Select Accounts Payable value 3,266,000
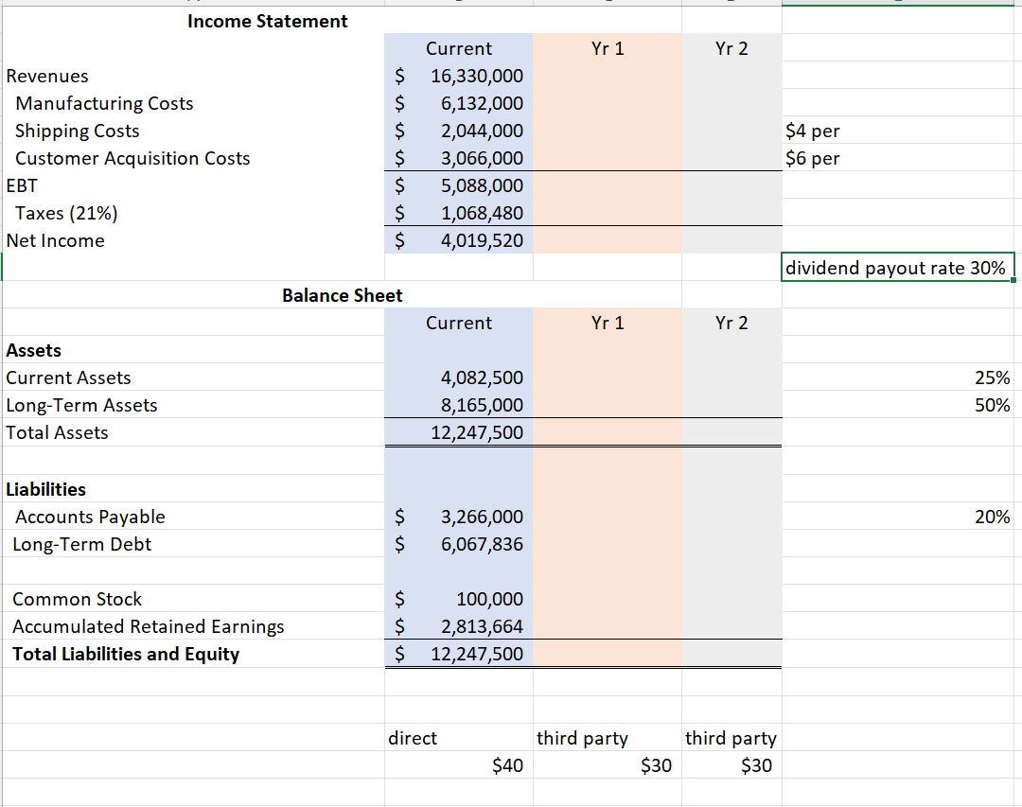The image size is (1022, 807). (x=459, y=517)
